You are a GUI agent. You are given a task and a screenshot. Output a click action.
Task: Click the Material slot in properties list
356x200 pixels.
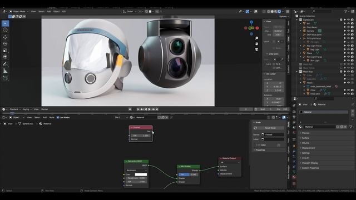pyautogui.click(x=324, y=112)
